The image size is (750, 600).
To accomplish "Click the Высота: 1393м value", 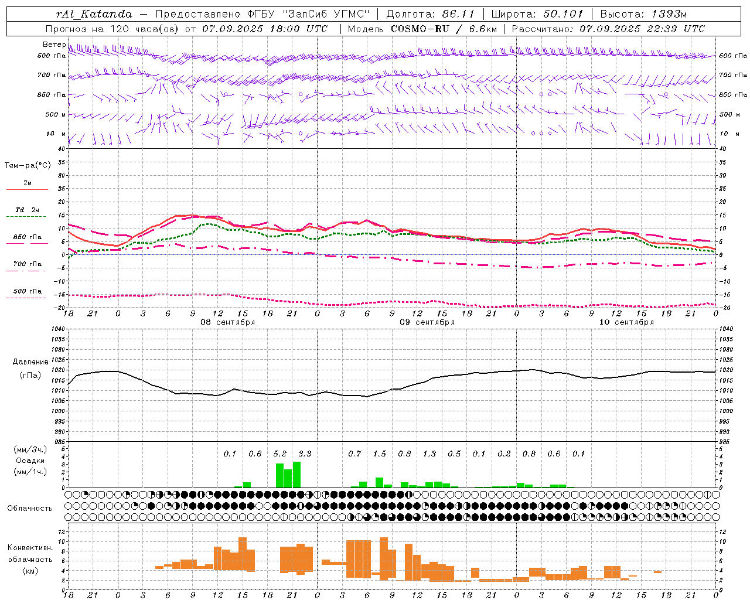I will 643,14.
